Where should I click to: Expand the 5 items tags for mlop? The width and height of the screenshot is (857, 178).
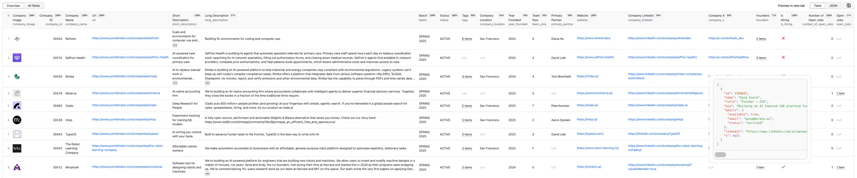pos(467,120)
